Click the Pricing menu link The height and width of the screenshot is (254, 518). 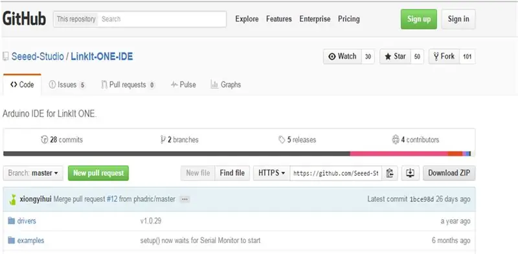(x=348, y=19)
